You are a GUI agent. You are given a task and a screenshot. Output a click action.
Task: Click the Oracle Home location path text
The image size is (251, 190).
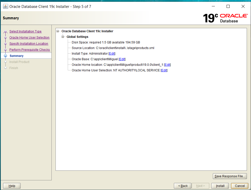tap(117, 65)
